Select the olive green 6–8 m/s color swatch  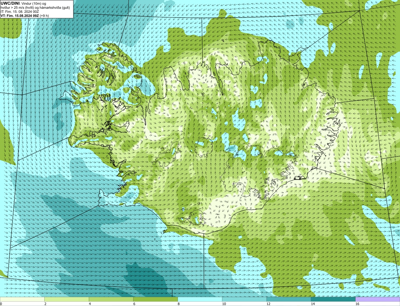[x=155, y=299]
